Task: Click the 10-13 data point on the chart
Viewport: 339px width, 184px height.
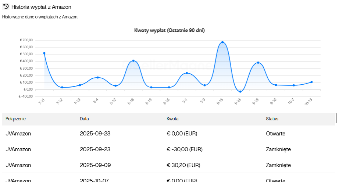Action: (311, 82)
